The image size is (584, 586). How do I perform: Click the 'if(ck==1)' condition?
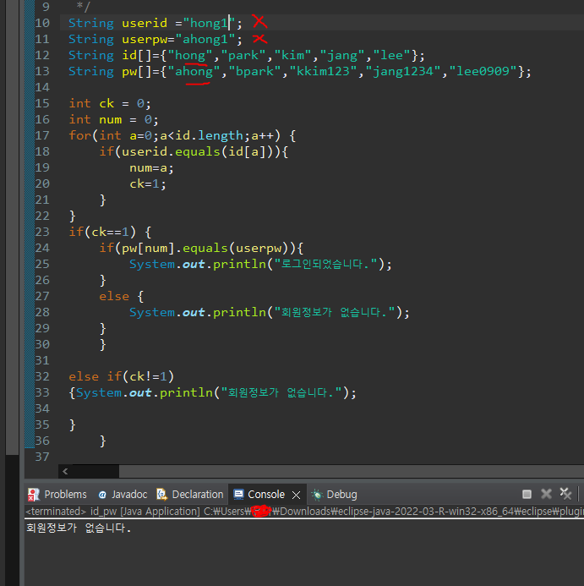[102, 232]
